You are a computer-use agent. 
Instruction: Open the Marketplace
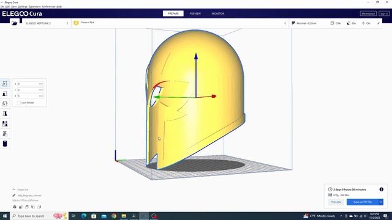pos(368,13)
